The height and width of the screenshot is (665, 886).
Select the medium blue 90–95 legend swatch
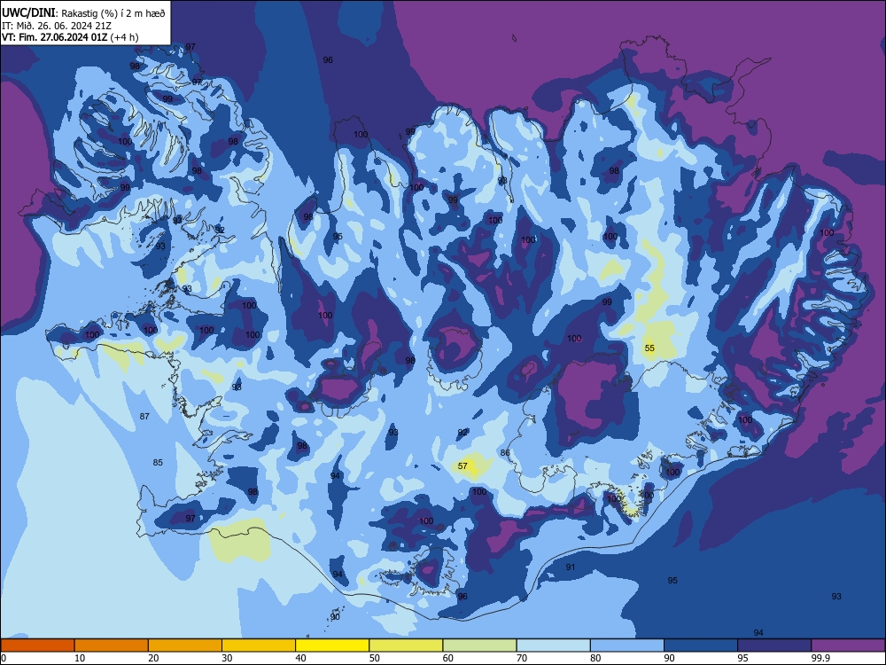701,645
